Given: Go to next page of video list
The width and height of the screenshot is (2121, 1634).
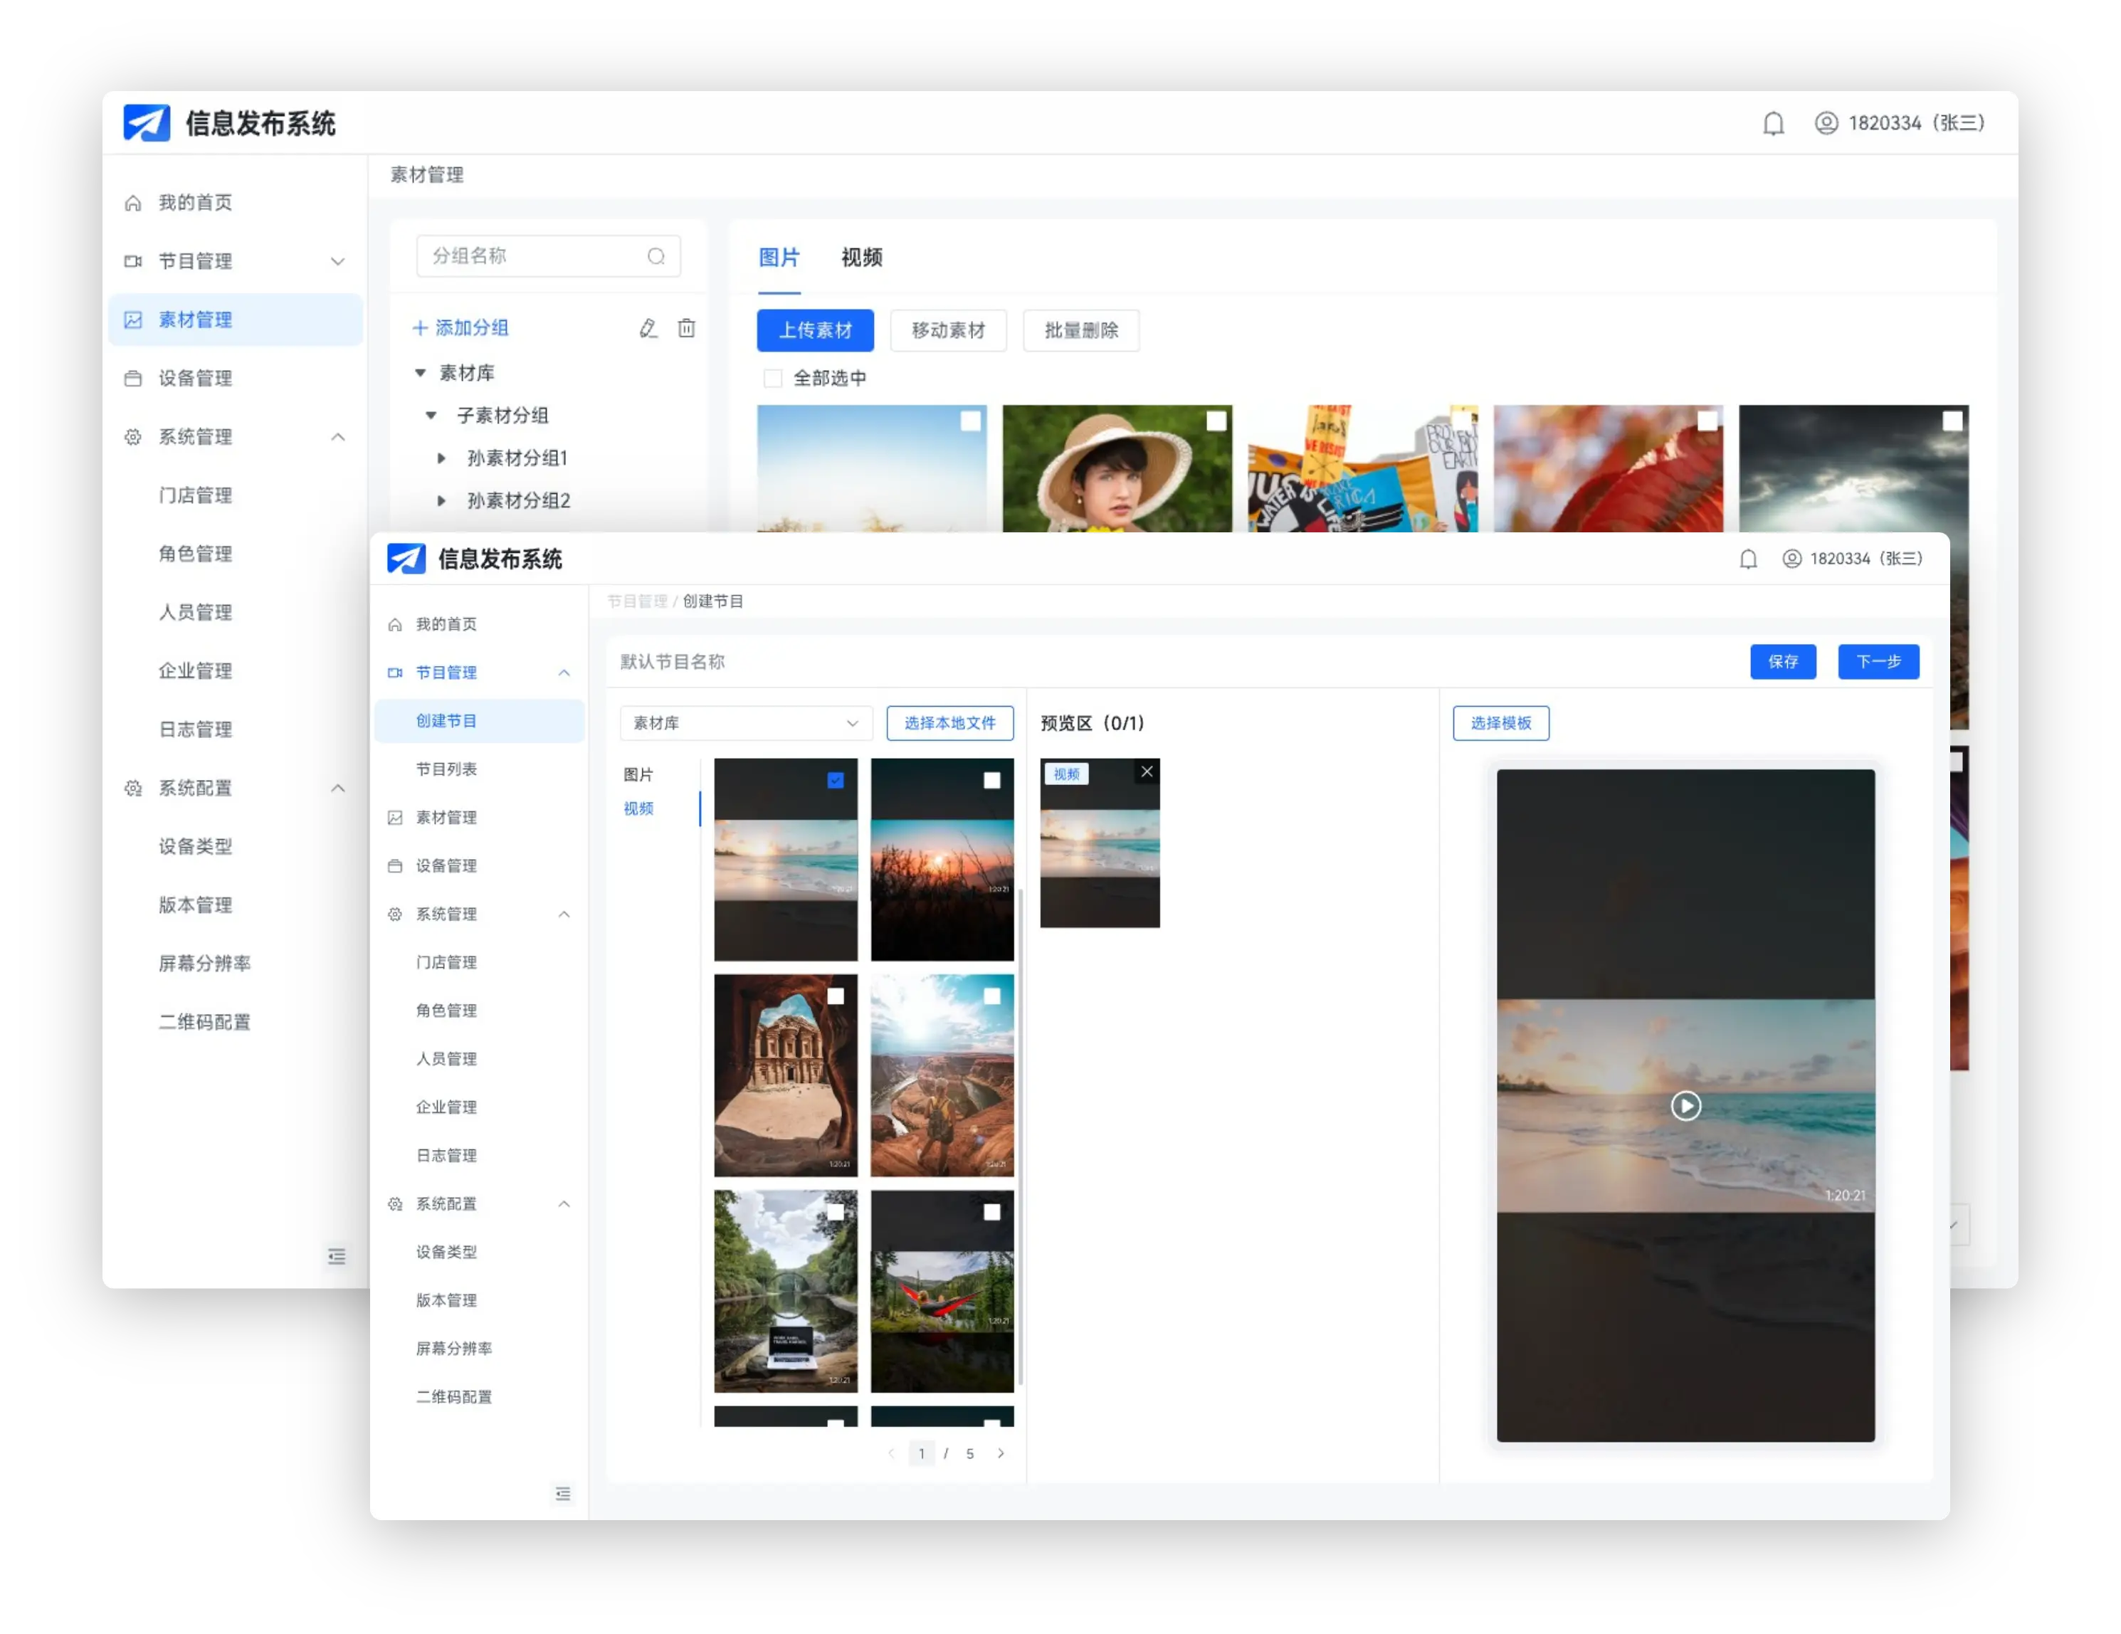Looking at the screenshot, I should pyautogui.click(x=1000, y=1453).
